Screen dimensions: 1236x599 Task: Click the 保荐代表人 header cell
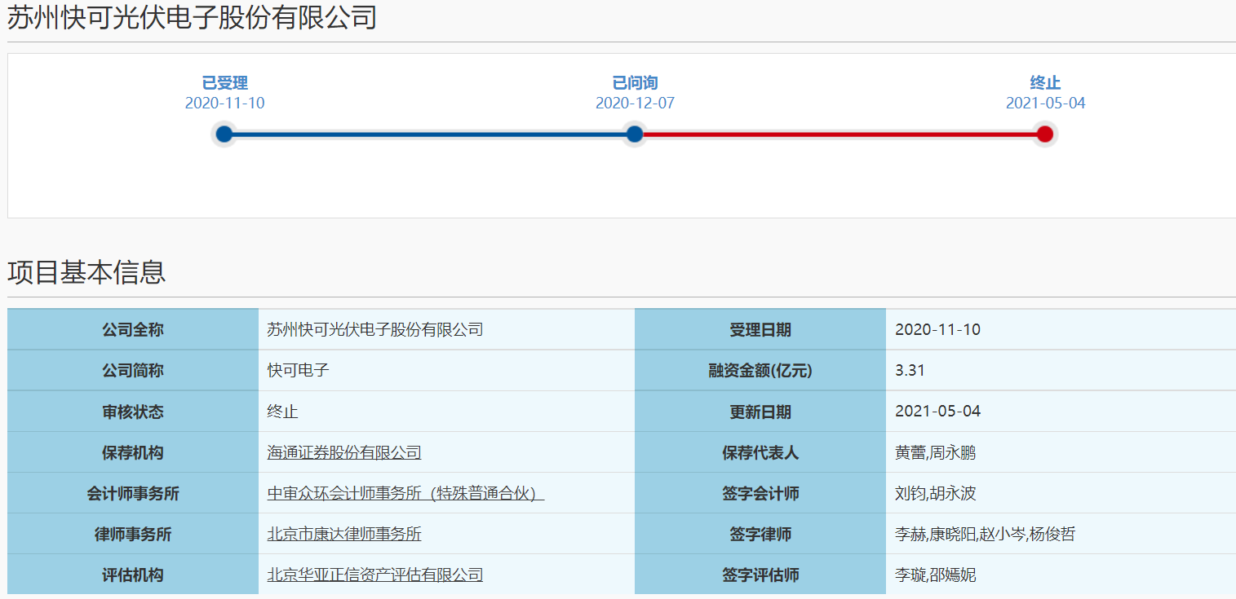coord(760,452)
